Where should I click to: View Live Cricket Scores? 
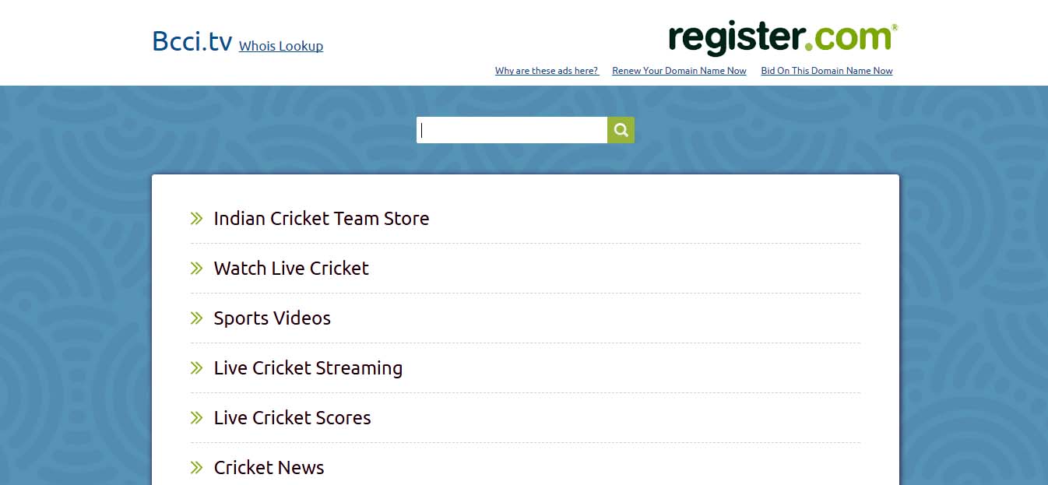(292, 418)
